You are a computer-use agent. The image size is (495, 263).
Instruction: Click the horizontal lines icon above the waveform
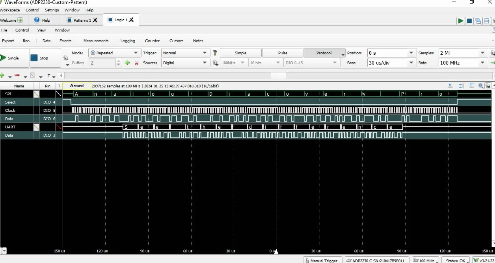(x=471, y=85)
